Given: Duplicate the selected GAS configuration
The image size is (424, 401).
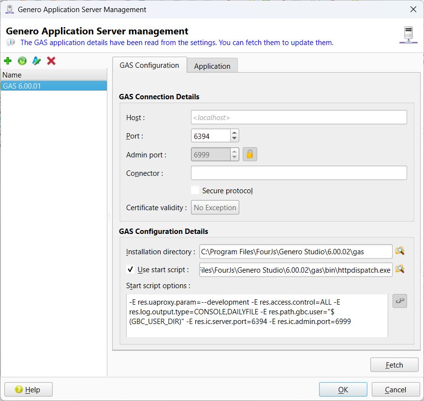Looking at the screenshot, I should pos(22,61).
